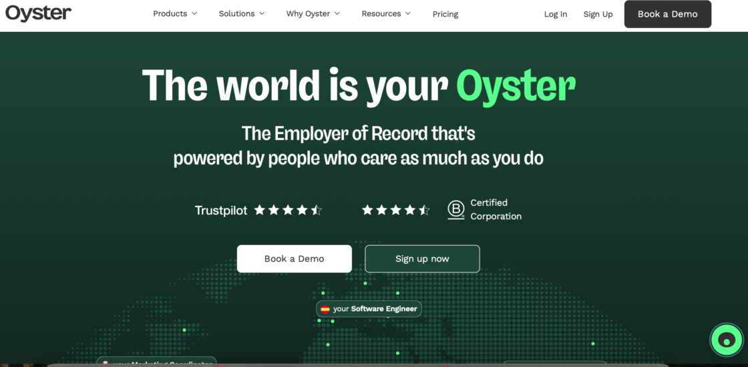Click the Certified Corporation text

click(x=496, y=209)
